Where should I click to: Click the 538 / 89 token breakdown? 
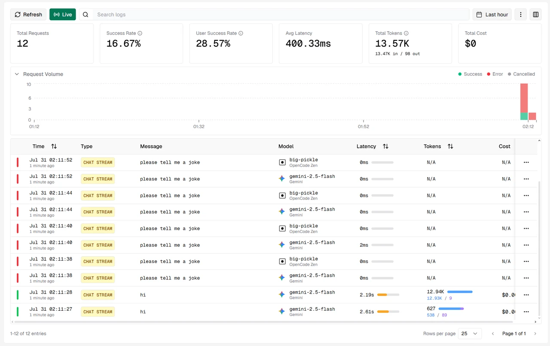tap(437, 315)
